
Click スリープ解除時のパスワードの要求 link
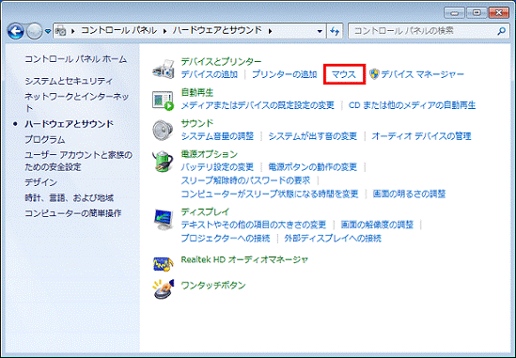tap(245, 180)
